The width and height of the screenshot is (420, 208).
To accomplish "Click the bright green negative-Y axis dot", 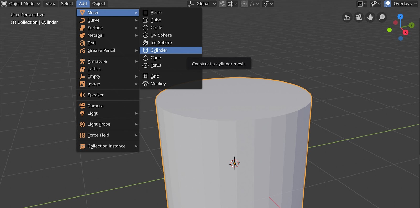I will tap(389, 30).
